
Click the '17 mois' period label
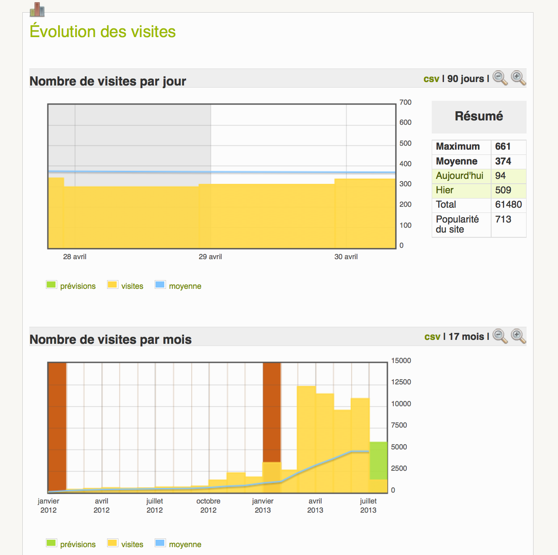point(466,337)
